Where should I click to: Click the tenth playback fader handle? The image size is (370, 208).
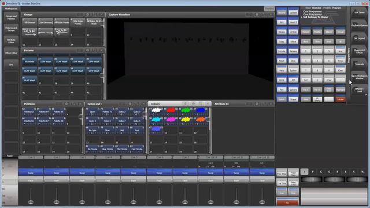262,202
